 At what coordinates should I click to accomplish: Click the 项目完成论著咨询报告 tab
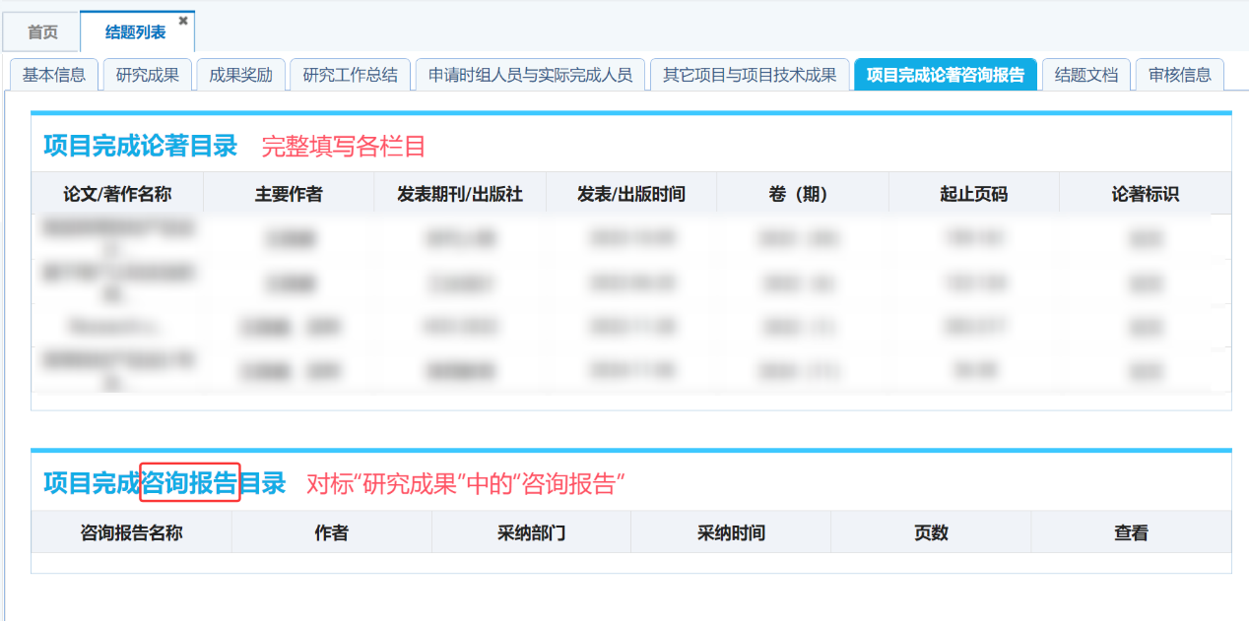(945, 75)
